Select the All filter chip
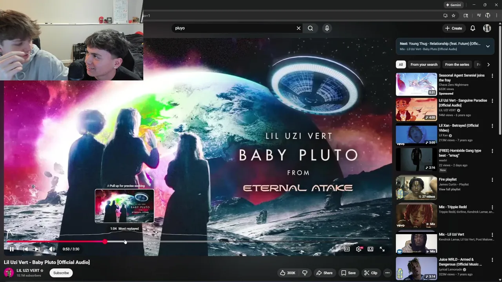The width and height of the screenshot is (502, 282). [x=400, y=65]
